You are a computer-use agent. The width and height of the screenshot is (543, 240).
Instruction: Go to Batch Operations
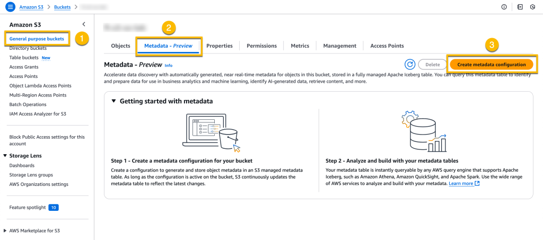(28, 104)
